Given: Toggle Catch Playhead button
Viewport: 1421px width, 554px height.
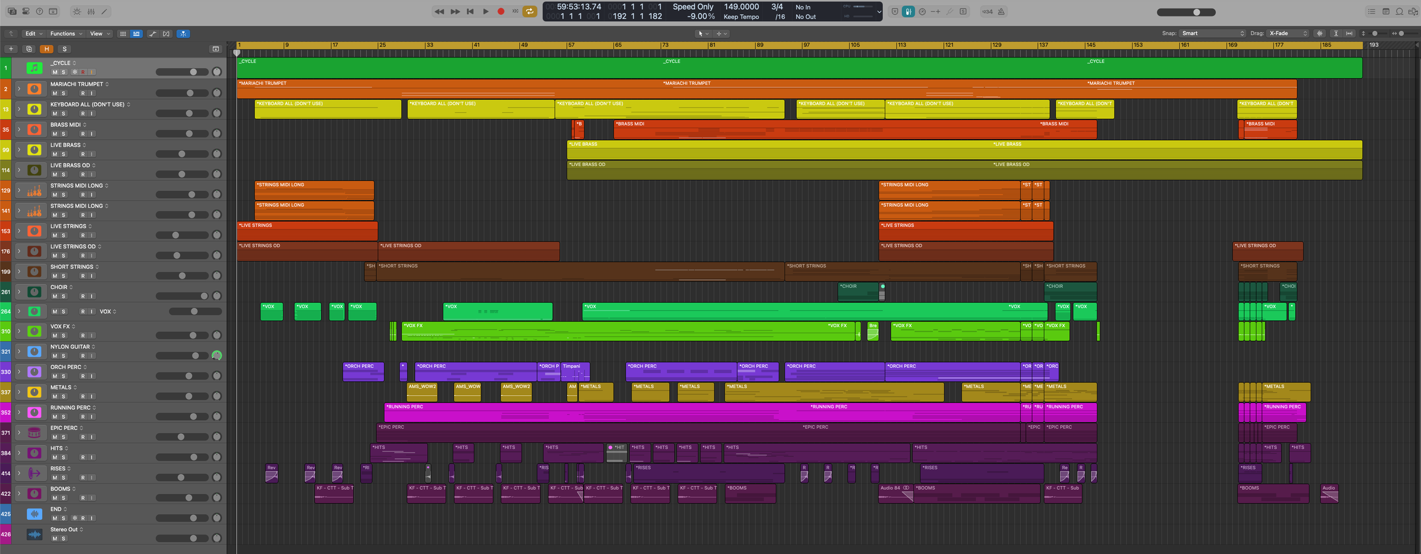Looking at the screenshot, I should pos(184,34).
